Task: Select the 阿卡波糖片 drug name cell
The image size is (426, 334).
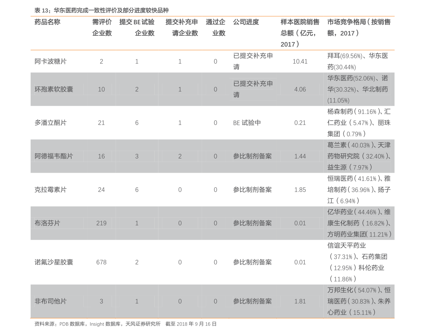Action: (50, 62)
